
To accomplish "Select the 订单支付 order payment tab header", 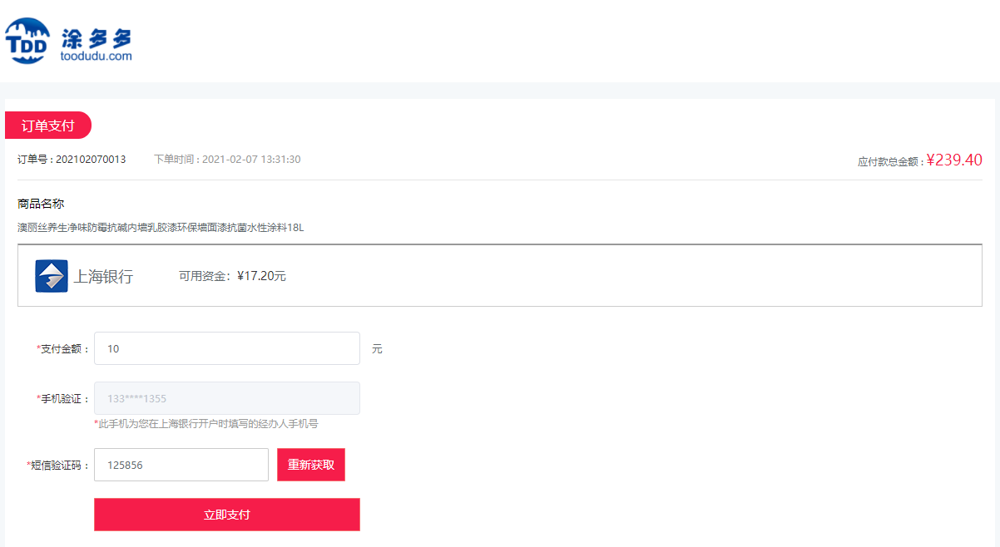I will tap(48, 126).
